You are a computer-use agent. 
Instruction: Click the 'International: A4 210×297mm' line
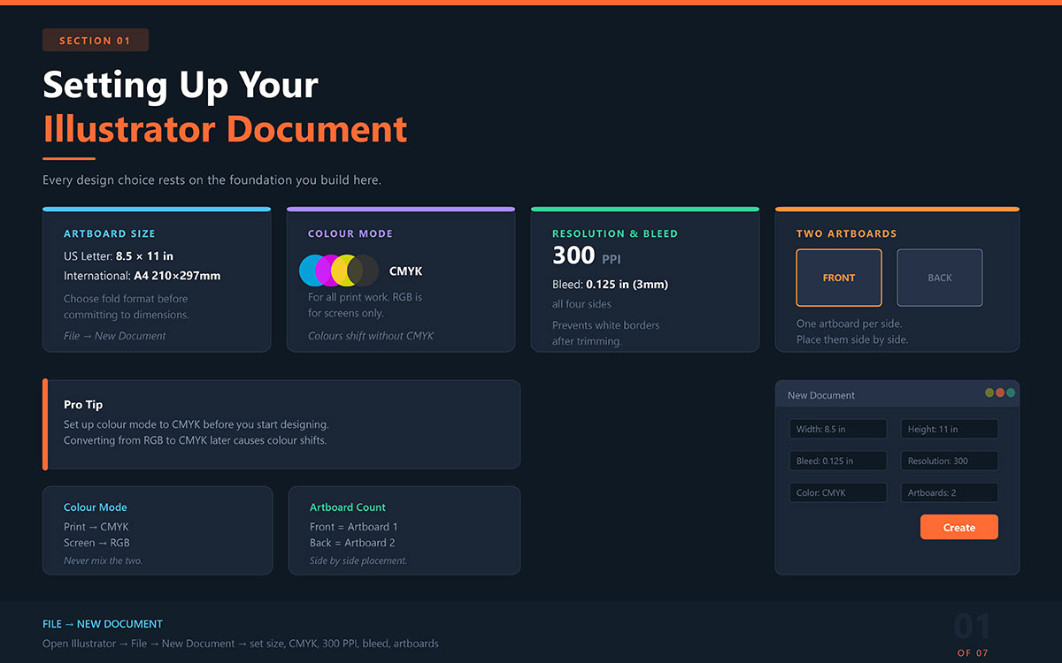point(142,276)
